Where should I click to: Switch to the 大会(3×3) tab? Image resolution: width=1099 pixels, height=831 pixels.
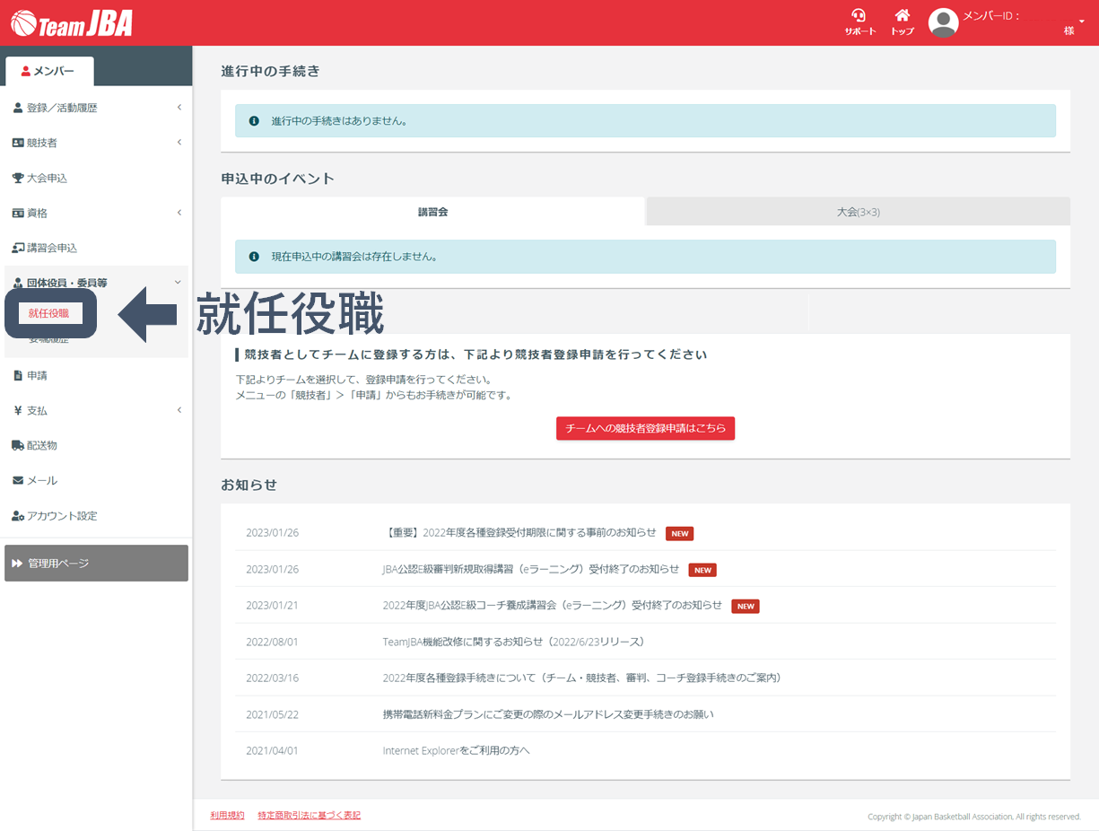point(857,211)
